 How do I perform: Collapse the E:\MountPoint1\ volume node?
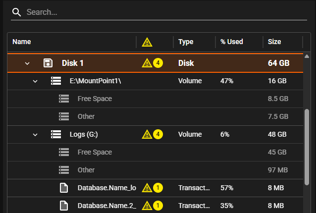35,81
